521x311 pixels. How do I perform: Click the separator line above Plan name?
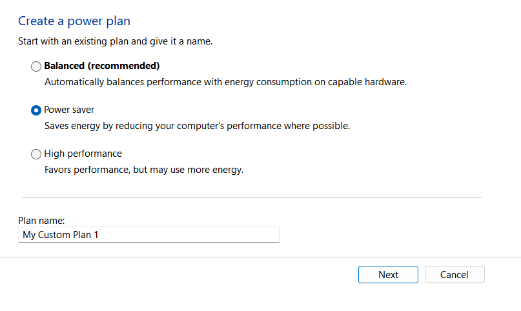pyautogui.click(x=252, y=197)
